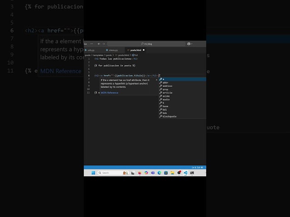Go forward with the right arrow

click(104, 44)
